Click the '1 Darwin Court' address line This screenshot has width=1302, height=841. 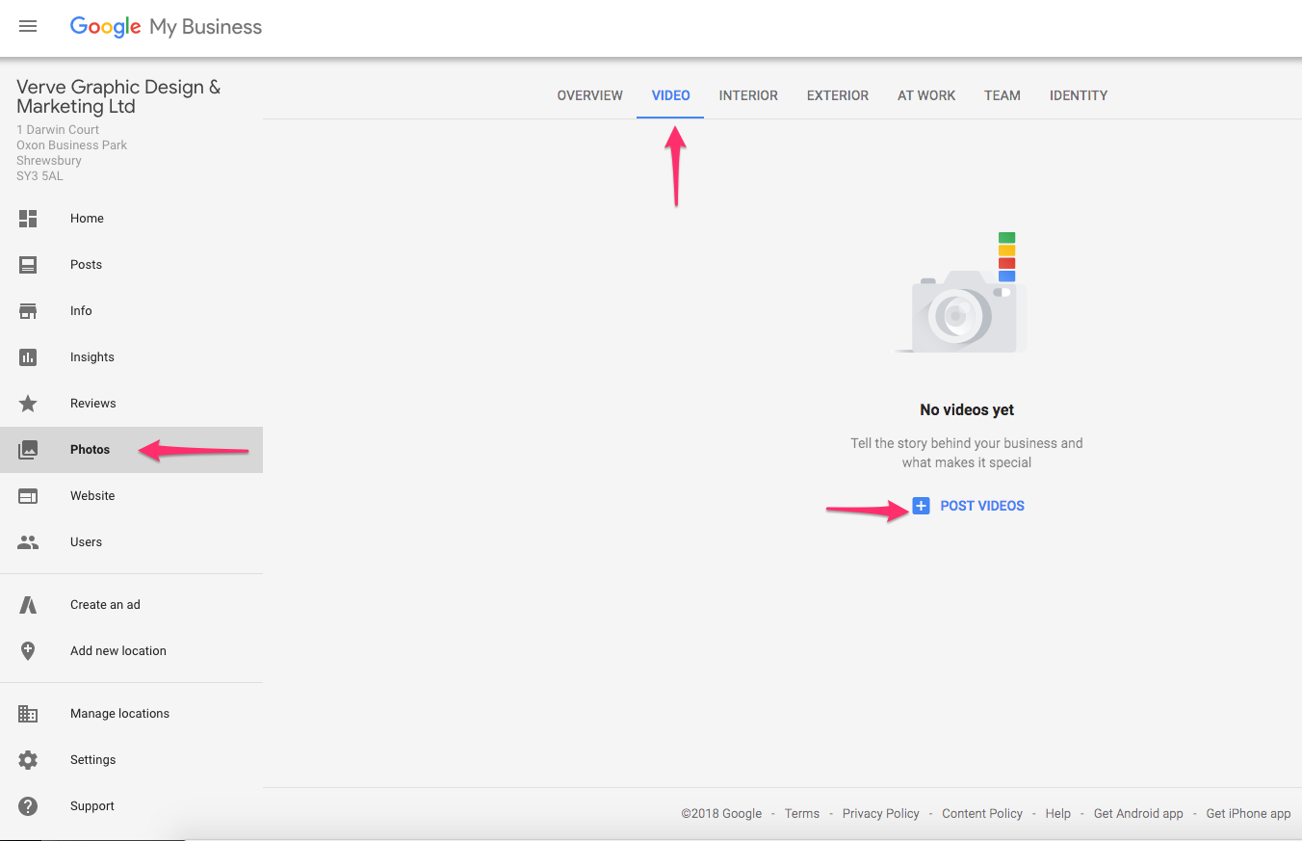click(58, 130)
